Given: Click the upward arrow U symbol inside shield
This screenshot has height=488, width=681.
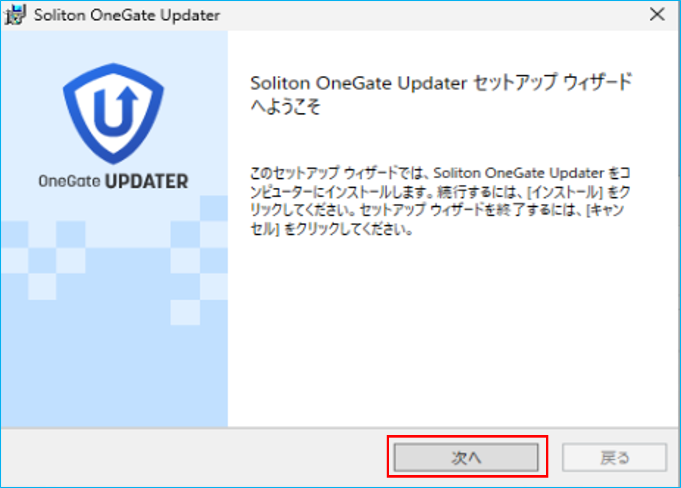Looking at the screenshot, I should click(115, 112).
